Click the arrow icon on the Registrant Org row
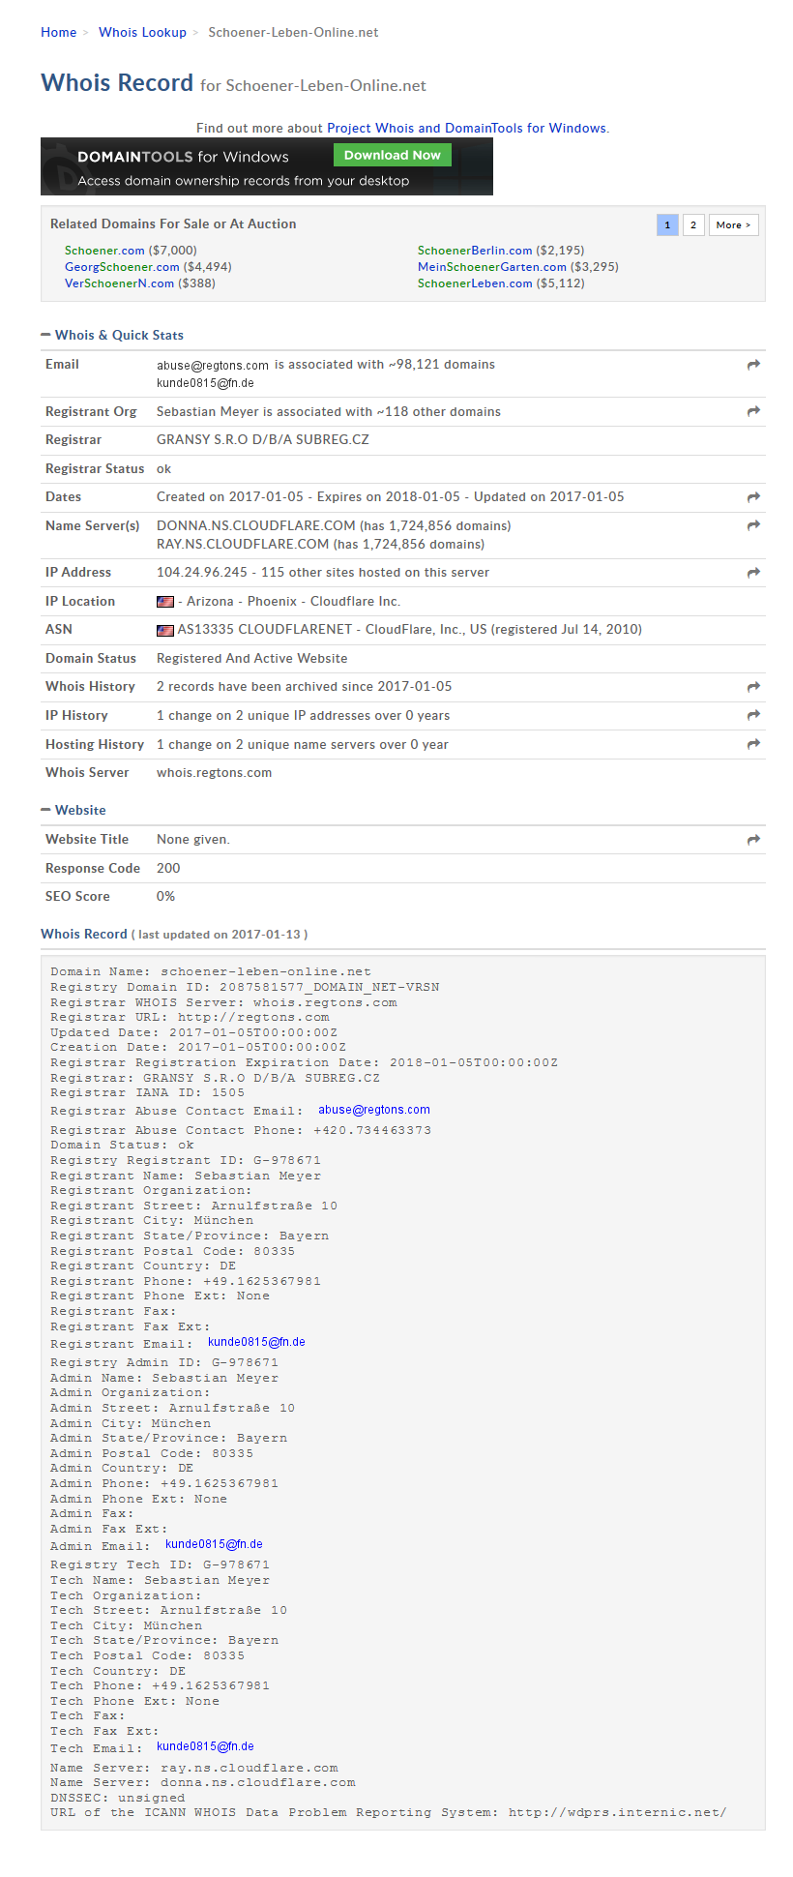The image size is (793, 1877). point(753,411)
